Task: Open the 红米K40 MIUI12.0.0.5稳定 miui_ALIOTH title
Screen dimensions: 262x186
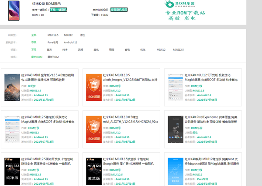Action: coord(130,119)
